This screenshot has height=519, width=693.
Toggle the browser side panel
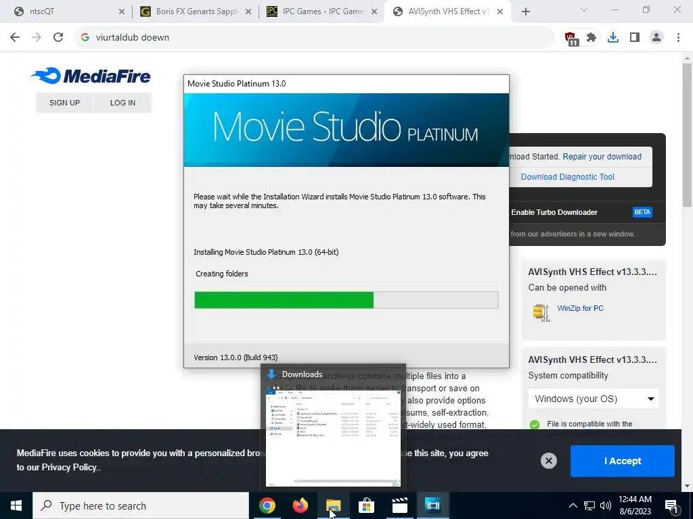[635, 38]
